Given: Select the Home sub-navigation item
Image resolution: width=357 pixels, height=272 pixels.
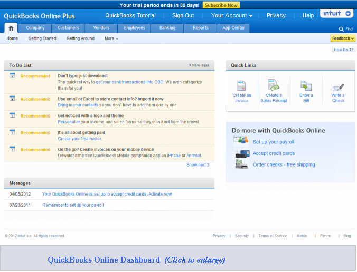Looking at the screenshot, I should point(12,38).
